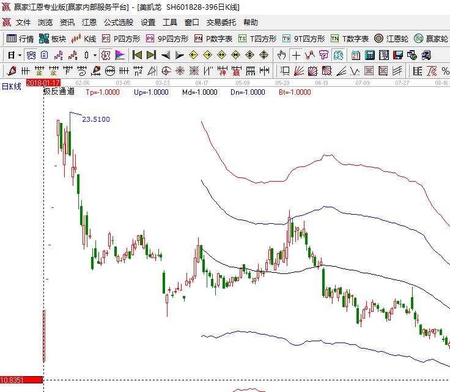Toggle the crosshair cursor tool

click(296, 55)
